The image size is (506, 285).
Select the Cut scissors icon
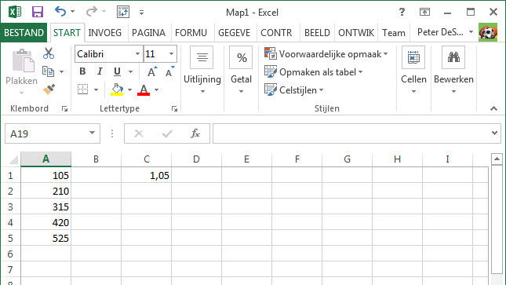tap(49, 53)
